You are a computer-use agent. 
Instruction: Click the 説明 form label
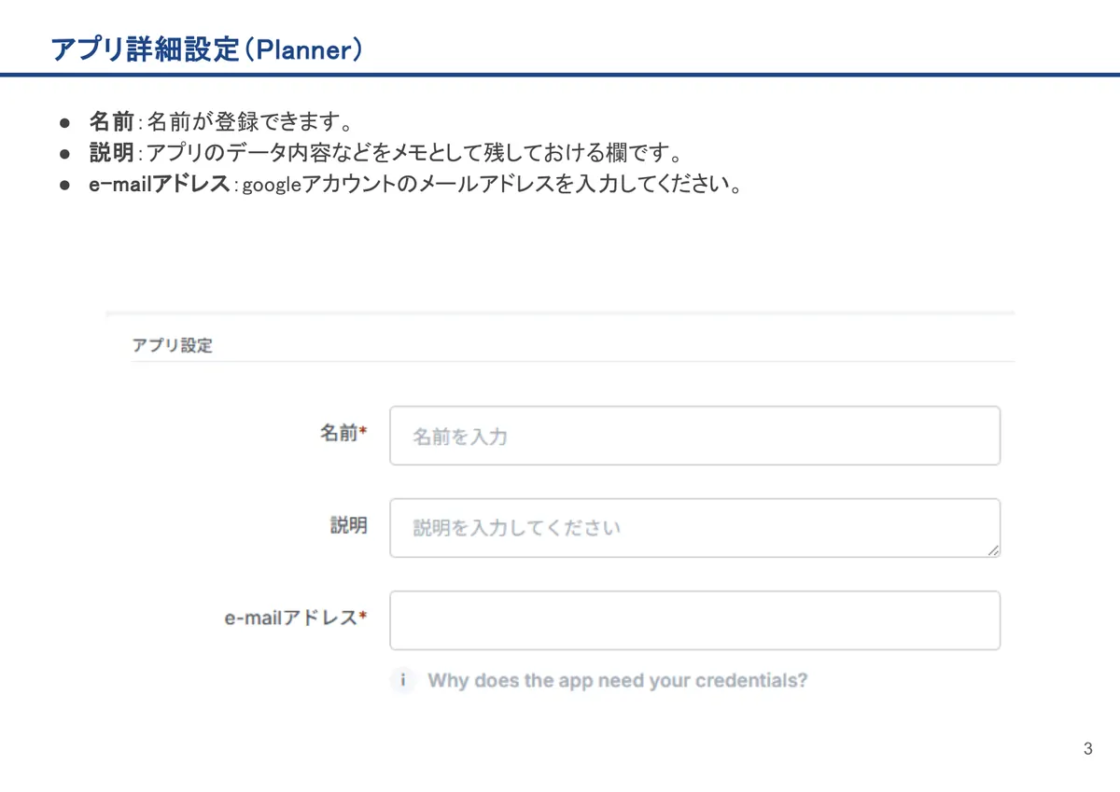pyautogui.click(x=348, y=525)
